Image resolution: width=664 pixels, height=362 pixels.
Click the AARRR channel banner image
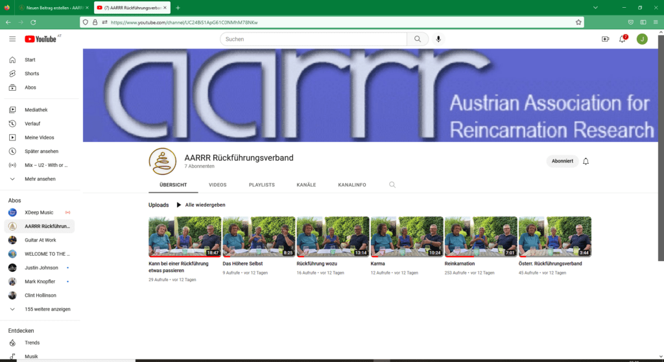pos(370,95)
